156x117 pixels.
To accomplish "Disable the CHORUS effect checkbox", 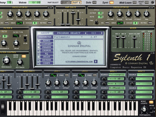I will coord(38,50).
